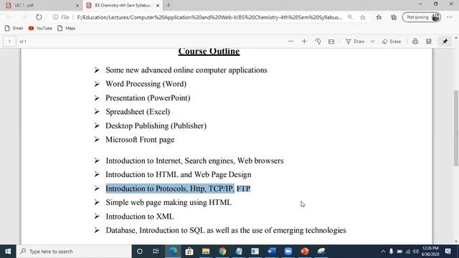Zoom in the PDF with the plus icon
Image resolution: width=459 pixels, height=258 pixels.
304,42
